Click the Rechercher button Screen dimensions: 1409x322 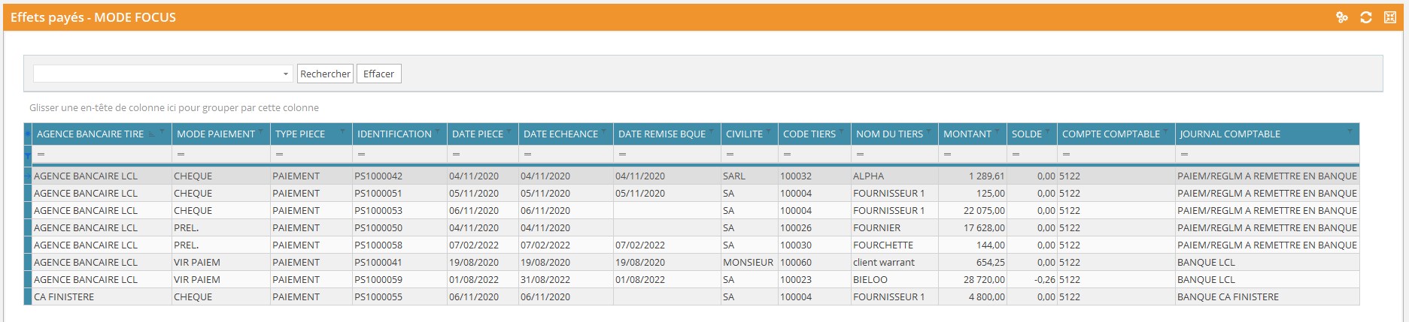325,74
